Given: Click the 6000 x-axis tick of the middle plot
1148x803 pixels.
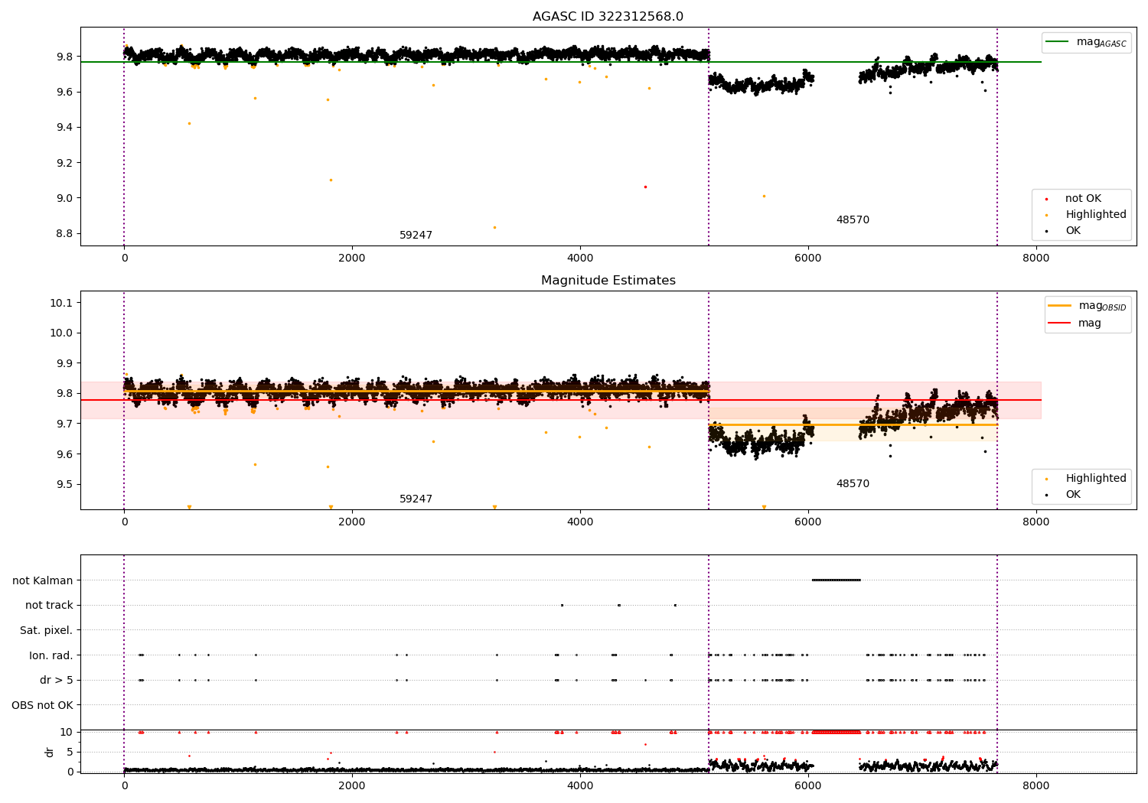Looking at the screenshot, I should (x=808, y=522).
